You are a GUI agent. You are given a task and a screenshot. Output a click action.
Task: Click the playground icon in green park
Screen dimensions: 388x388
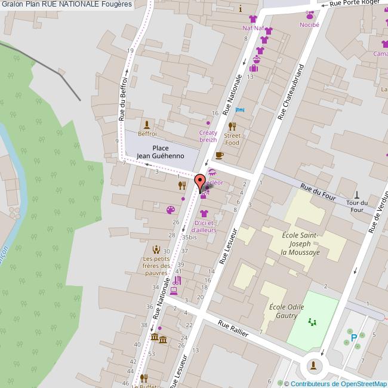pos(311,322)
